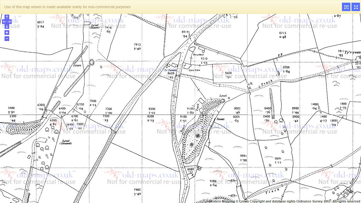Zoom out with the minus button
The image size is (361, 203).
point(7,38)
